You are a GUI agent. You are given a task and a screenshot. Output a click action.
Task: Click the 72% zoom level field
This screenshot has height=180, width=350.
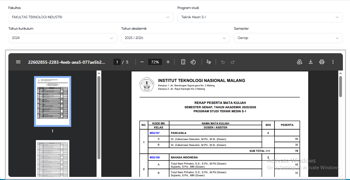[155, 62]
